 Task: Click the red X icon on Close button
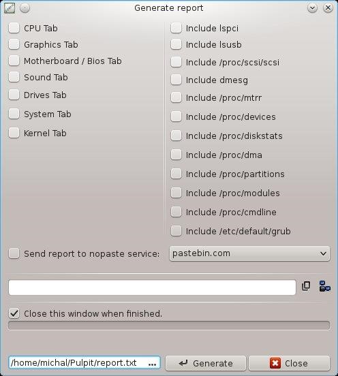click(275, 363)
